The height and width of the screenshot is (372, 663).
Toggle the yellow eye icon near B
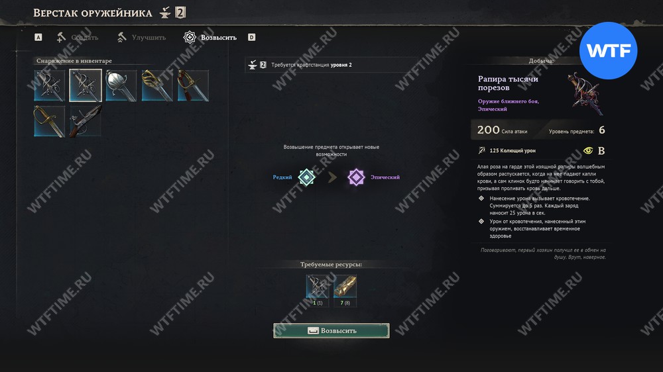click(587, 150)
